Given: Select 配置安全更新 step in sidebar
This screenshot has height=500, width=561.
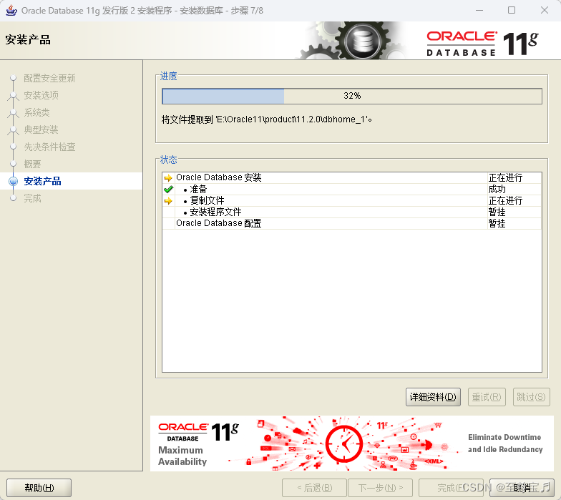Looking at the screenshot, I should click(49, 78).
